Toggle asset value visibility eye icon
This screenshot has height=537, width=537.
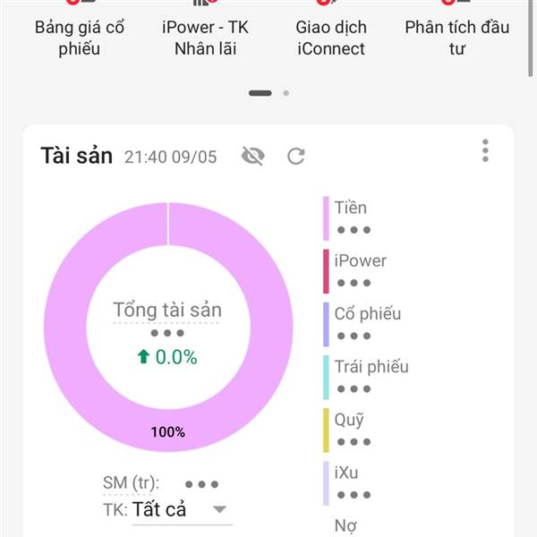point(253,156)
